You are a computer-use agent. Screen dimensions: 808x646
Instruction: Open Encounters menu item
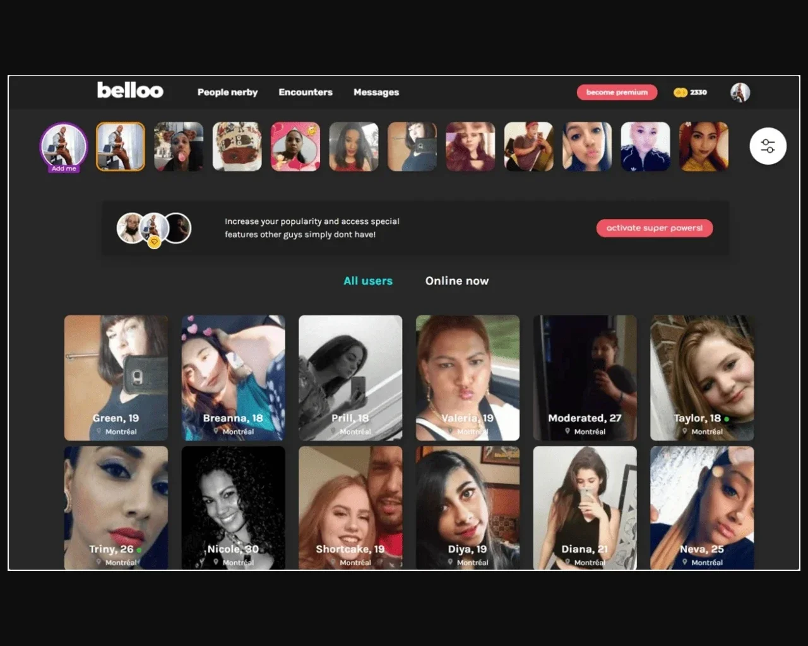coord(306,92)
